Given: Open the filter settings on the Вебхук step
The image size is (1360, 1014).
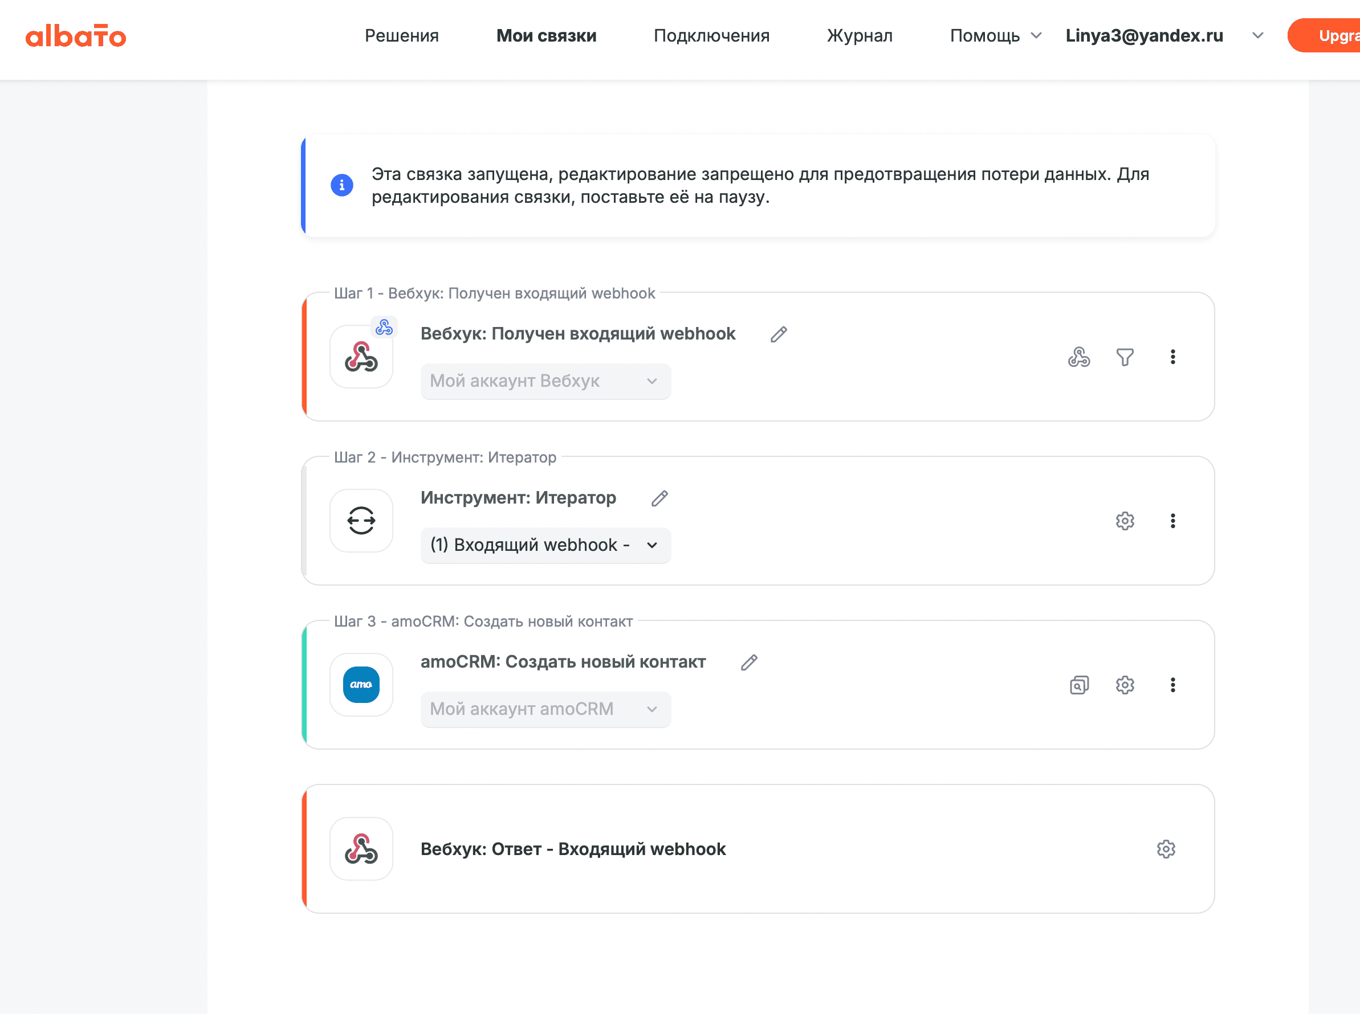Looking at the screenshot, I should click(1125, 357).
